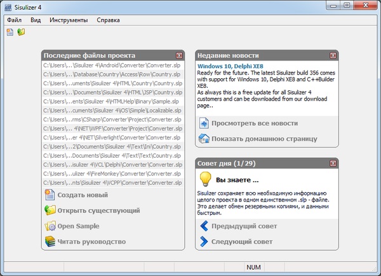Open the Вид menu
The width and height of the screenshot is (381, 276).
[36, 20]
